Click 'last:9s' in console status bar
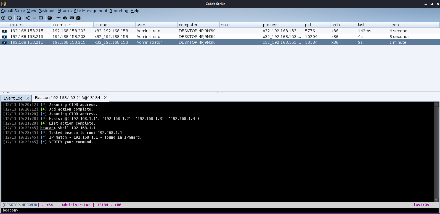440x214 pixels. (421, 205)
